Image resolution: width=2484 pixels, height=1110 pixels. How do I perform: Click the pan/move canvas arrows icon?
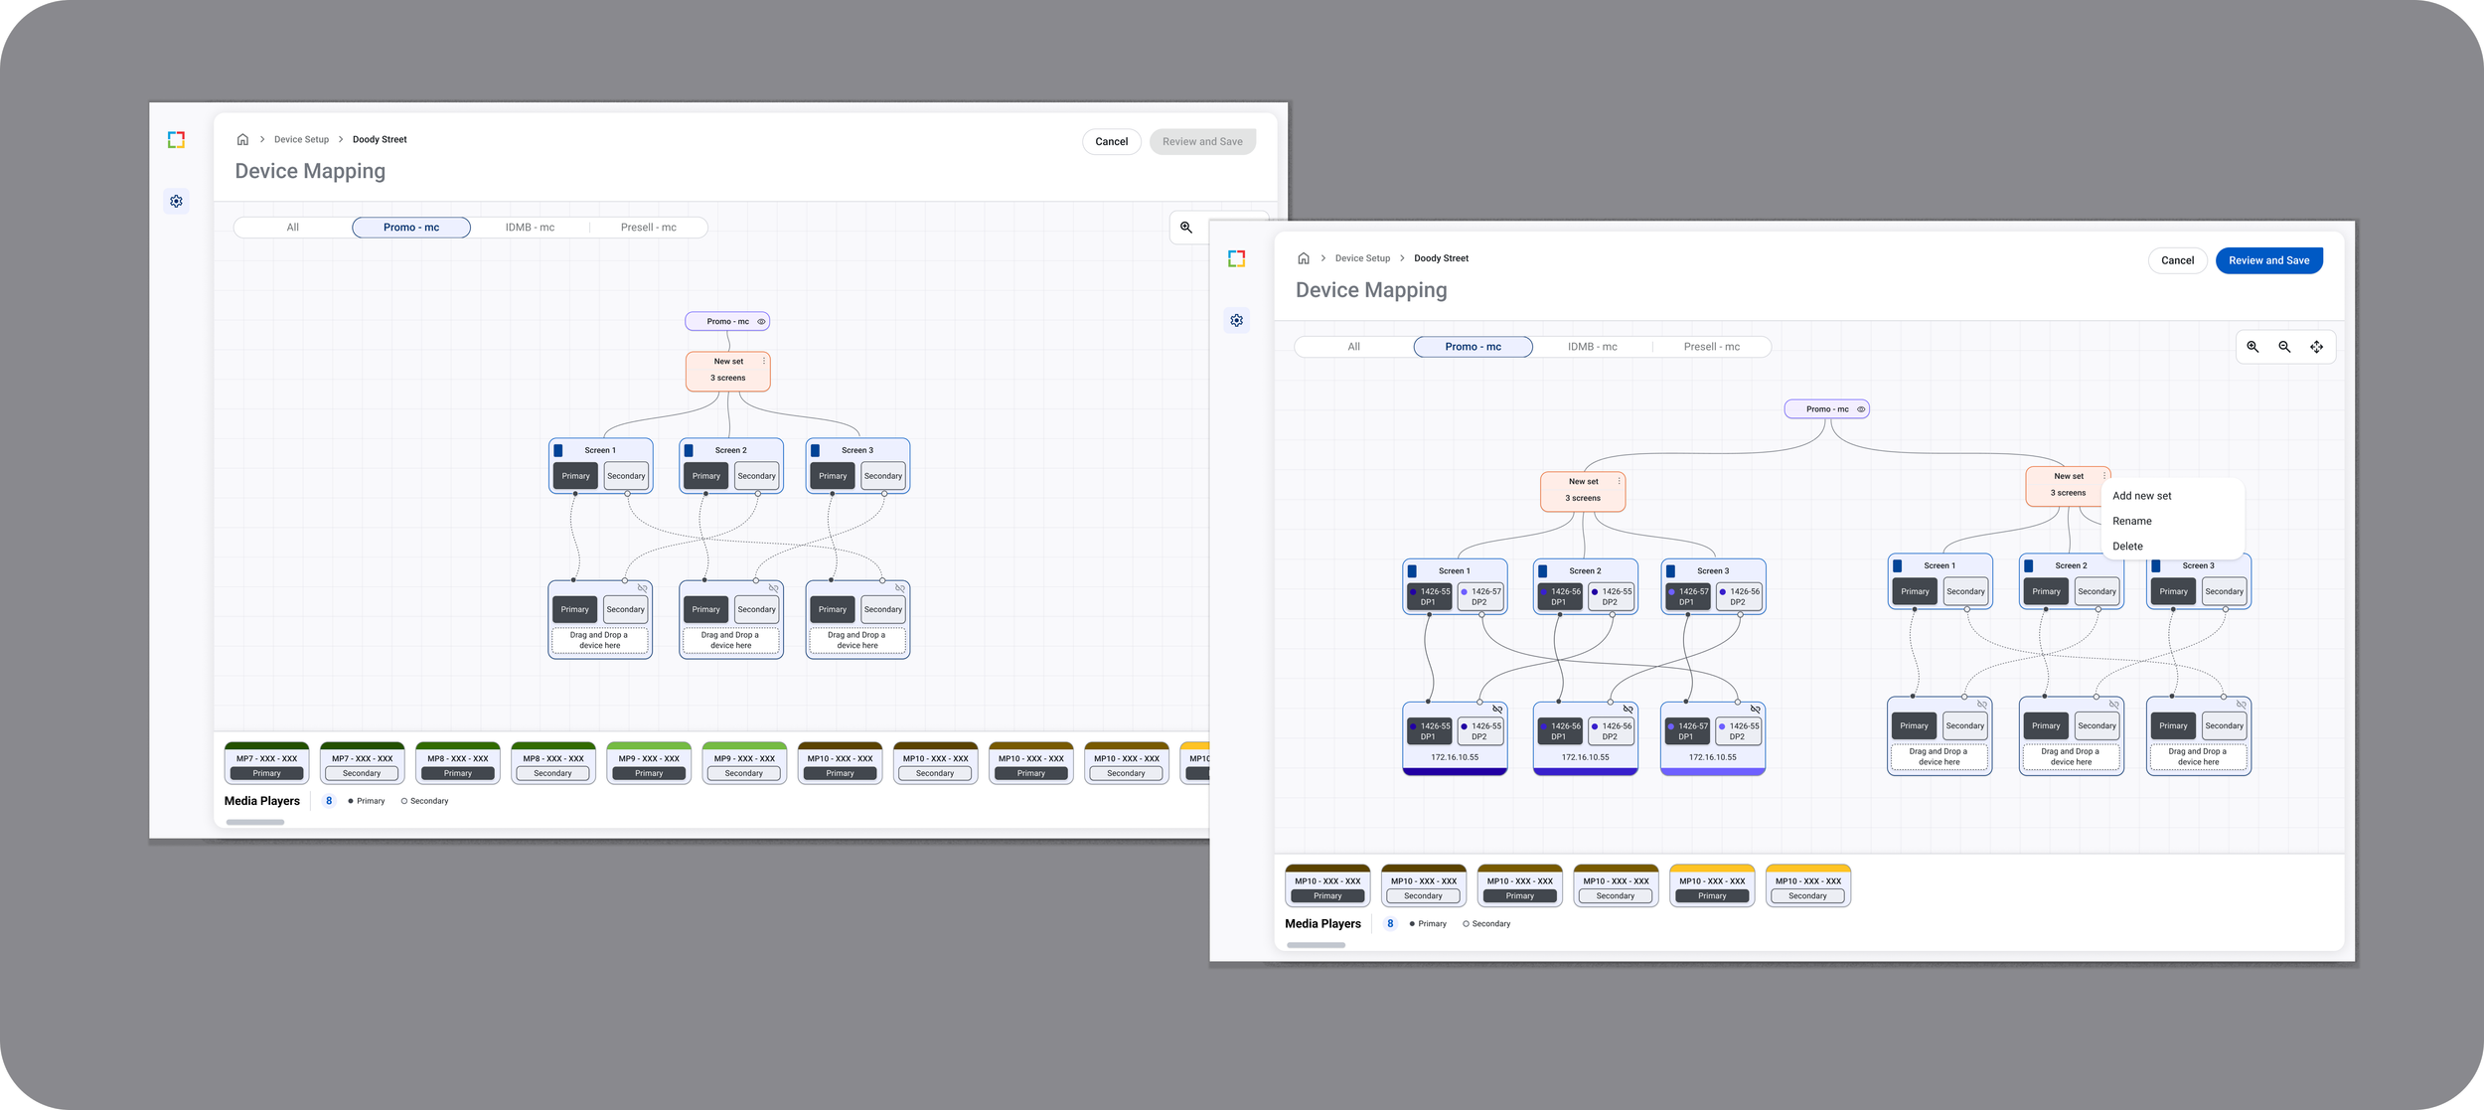pos(2316,347)
